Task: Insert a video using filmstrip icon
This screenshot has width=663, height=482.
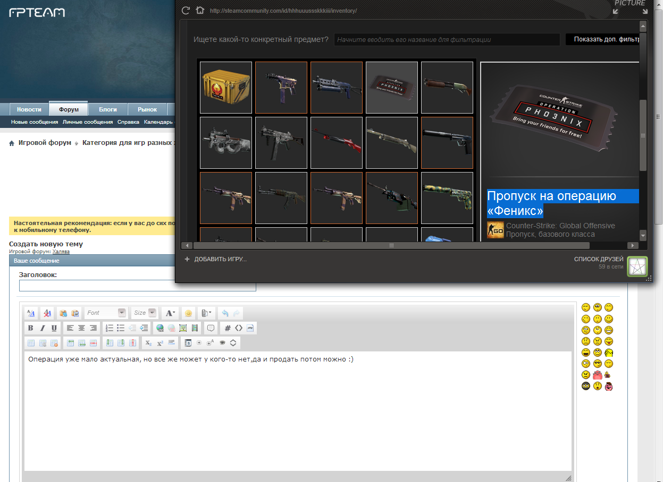Action: pos(195,328)
